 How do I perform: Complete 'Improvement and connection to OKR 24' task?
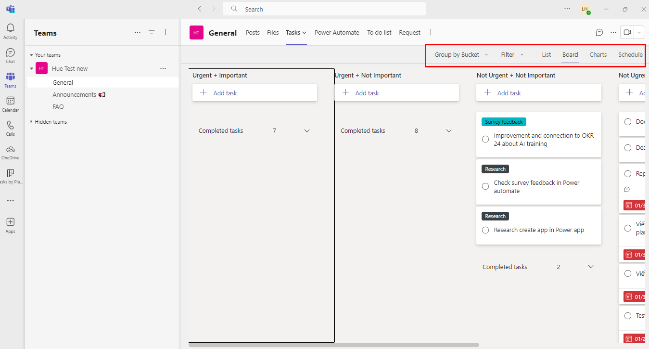485,140
